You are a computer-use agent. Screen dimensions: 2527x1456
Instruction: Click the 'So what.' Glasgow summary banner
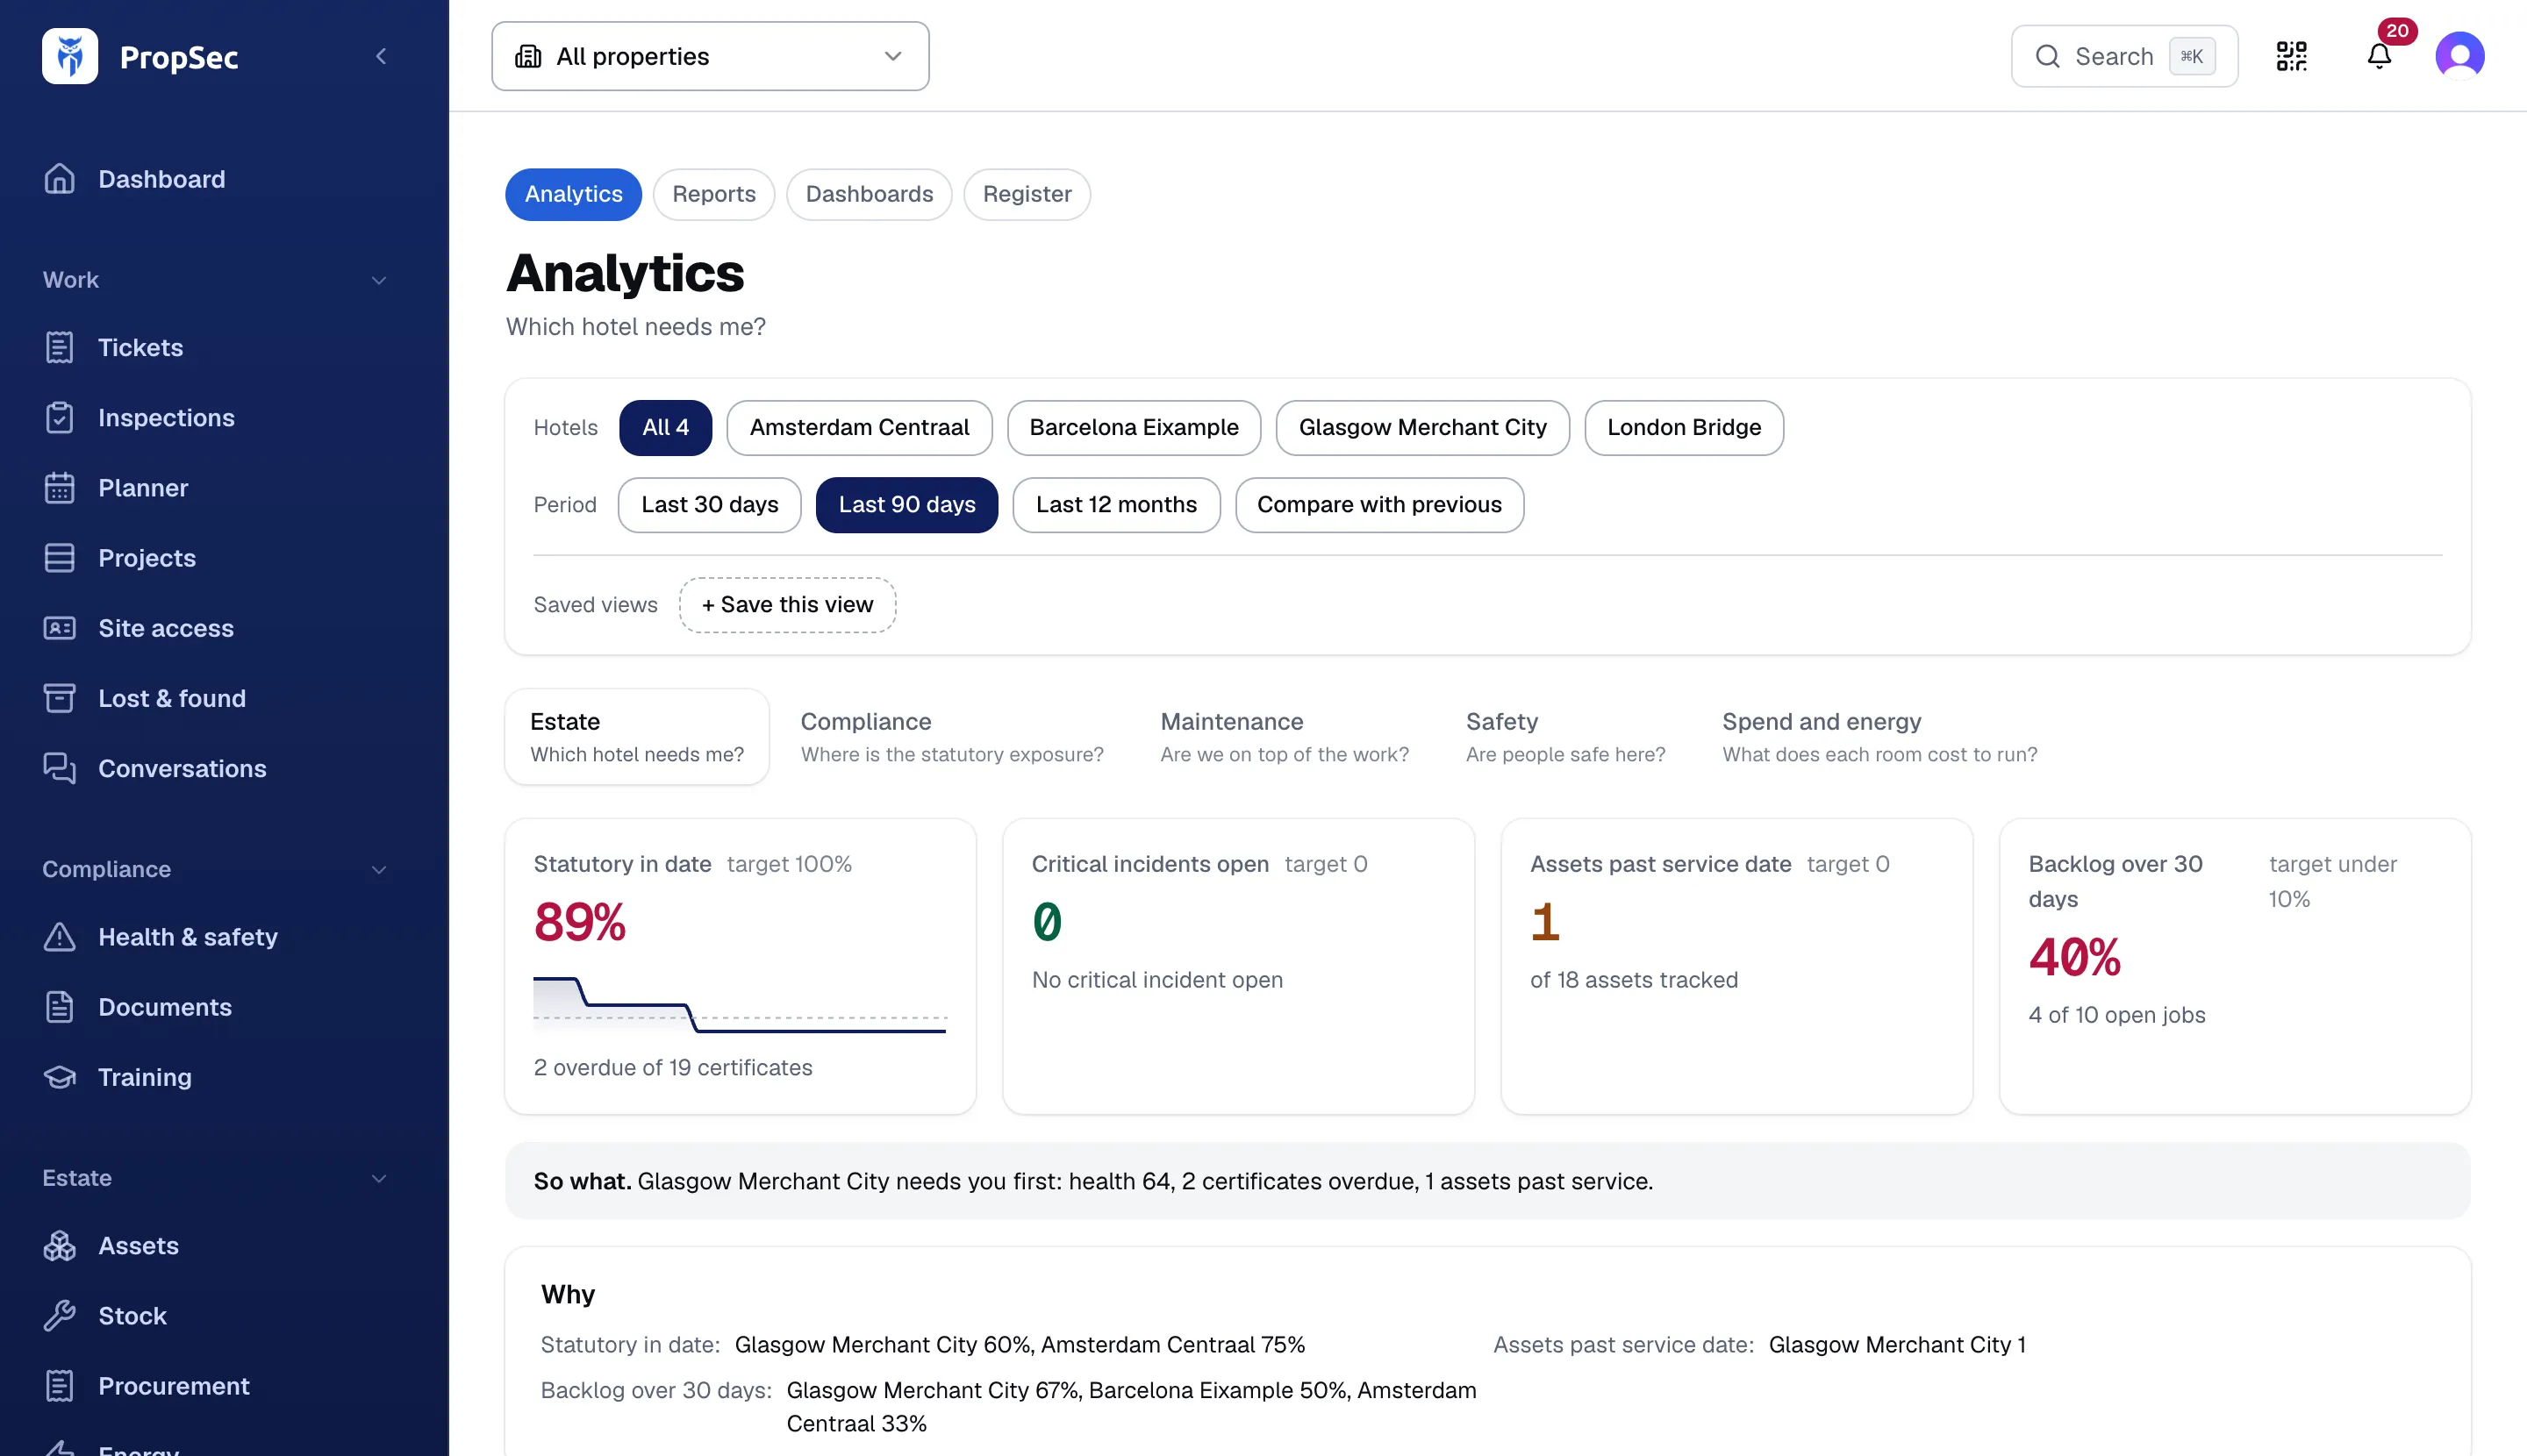[x=1487, y=1181]
